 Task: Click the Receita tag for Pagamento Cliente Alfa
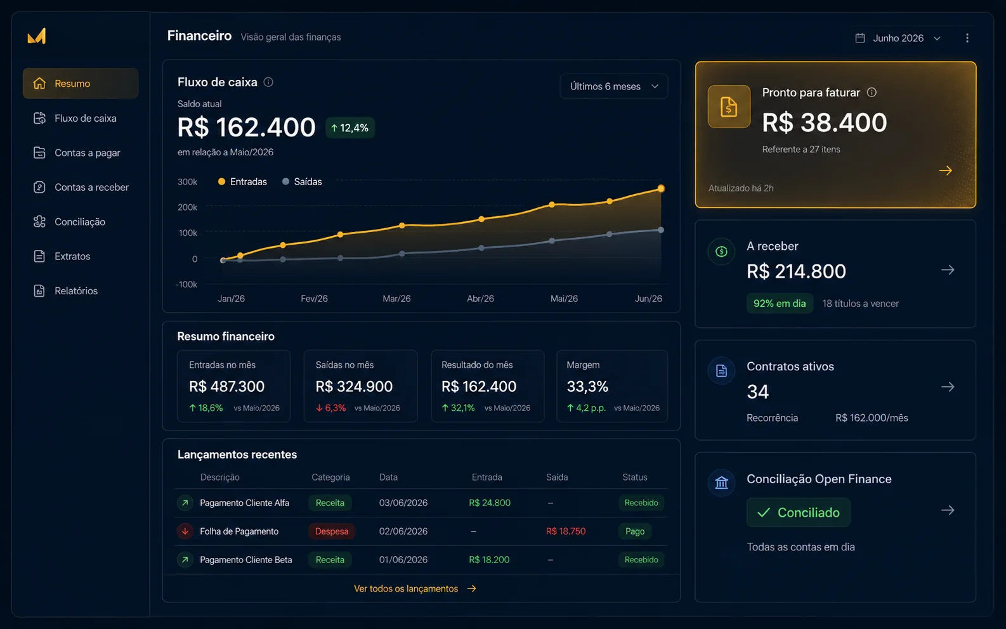tap(330, 503)
